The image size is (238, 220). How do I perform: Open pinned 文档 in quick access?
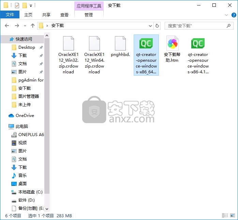coord(23,64)
